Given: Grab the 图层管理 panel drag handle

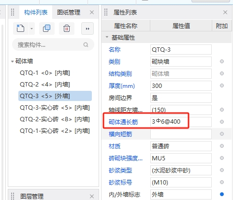Looking at the screenshot, I should [x=13, y=196].
